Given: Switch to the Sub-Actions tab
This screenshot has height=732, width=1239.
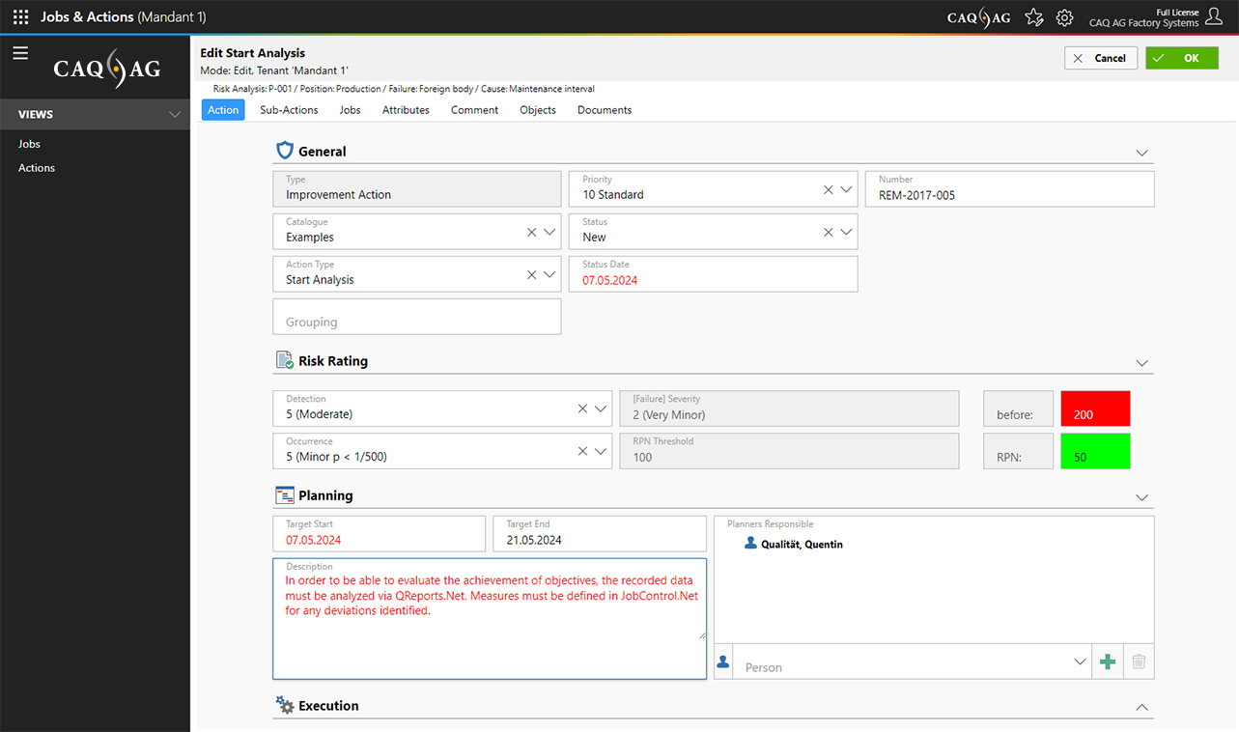Looking at the screenshot, I should click(289, 110).
